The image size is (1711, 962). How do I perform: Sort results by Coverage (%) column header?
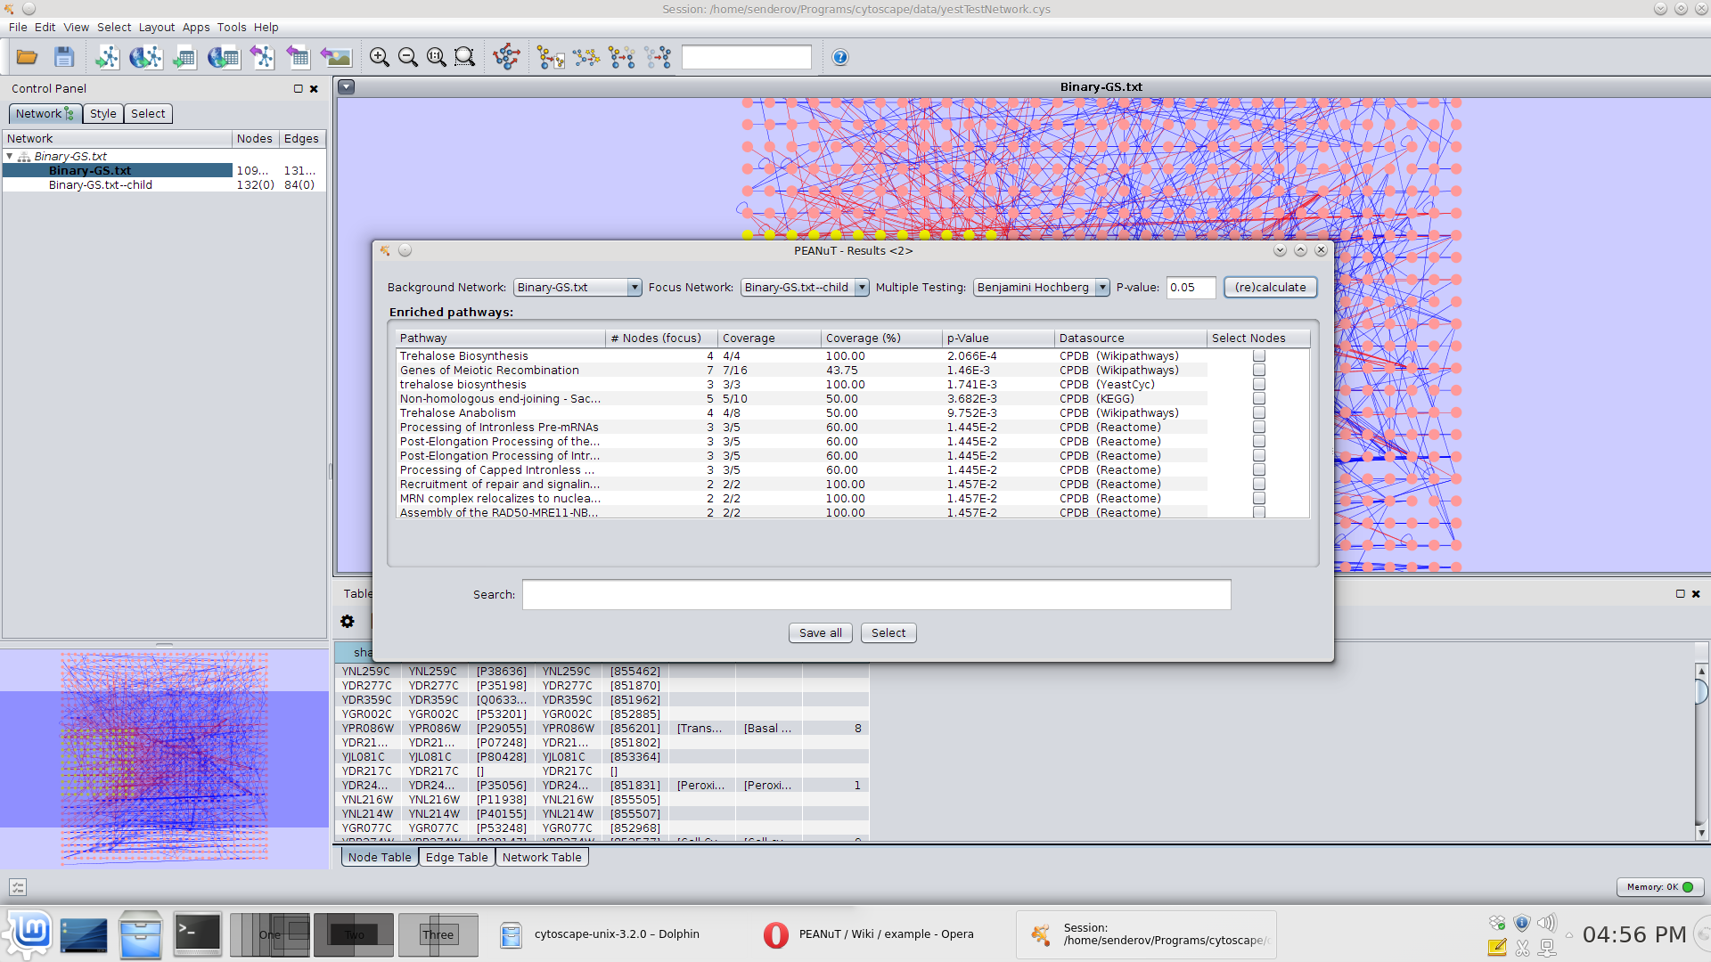pyautogui.click(x=881, y=338)
